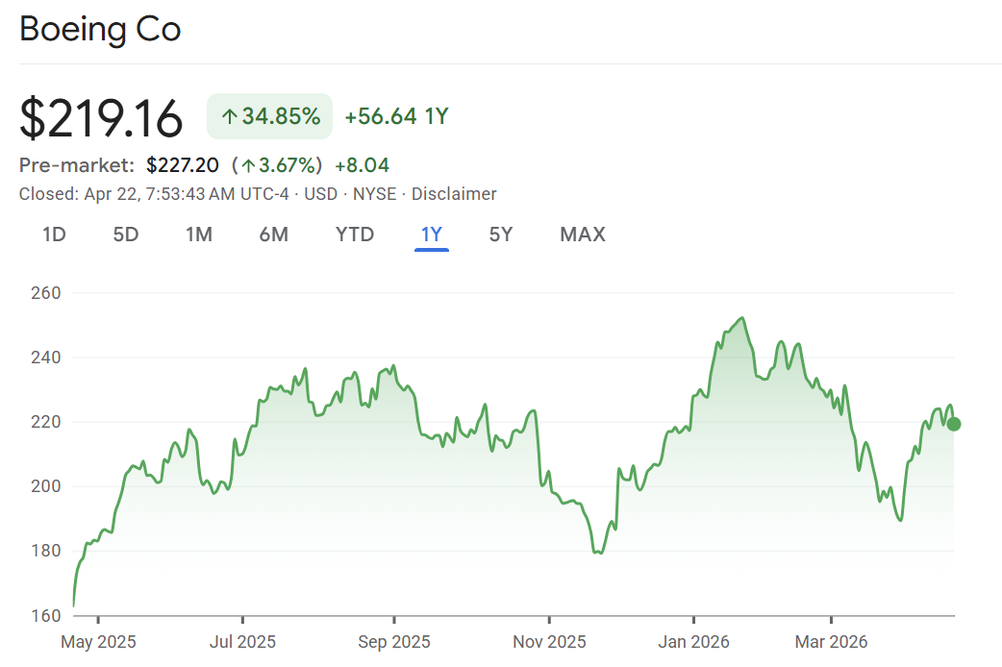Open the Disclaimer link
Screen dimensions: 1002x667
pos(454,194)
